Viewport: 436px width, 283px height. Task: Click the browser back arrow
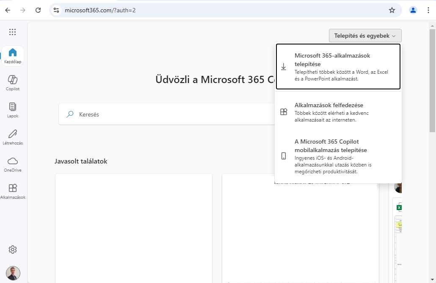point(8,10)
